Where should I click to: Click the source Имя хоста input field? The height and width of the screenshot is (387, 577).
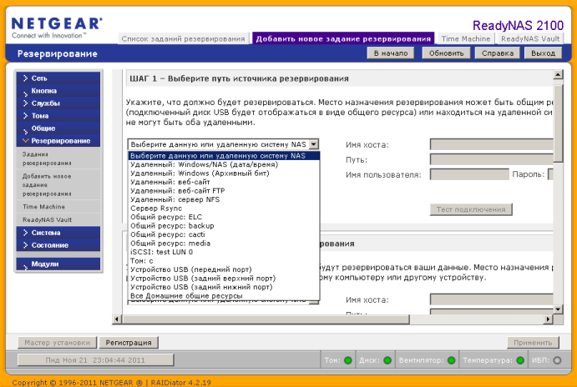(x=491, y=144)
